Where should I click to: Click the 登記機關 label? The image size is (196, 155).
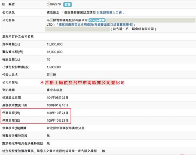click(9, 90)
